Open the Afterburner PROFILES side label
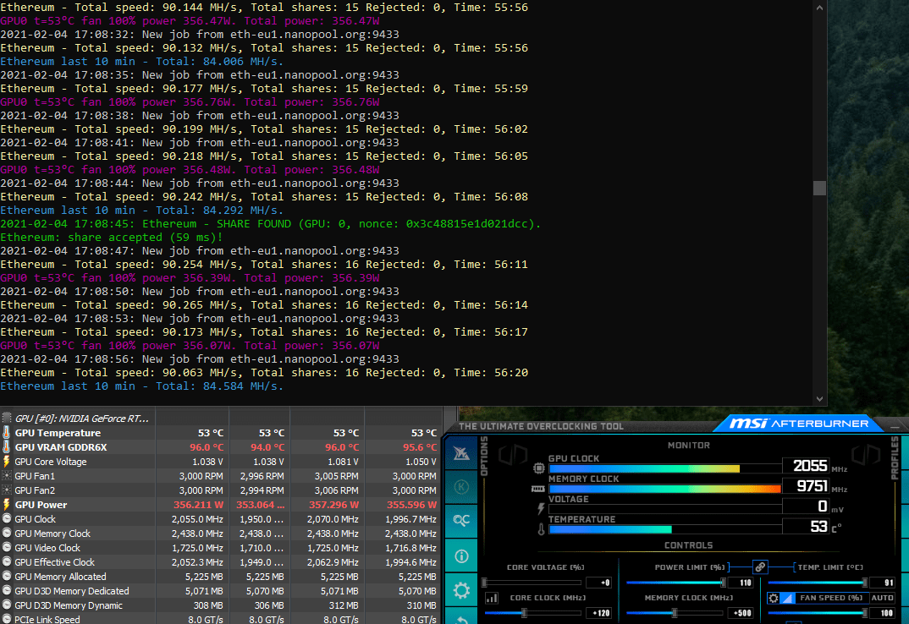 [895, 457]
